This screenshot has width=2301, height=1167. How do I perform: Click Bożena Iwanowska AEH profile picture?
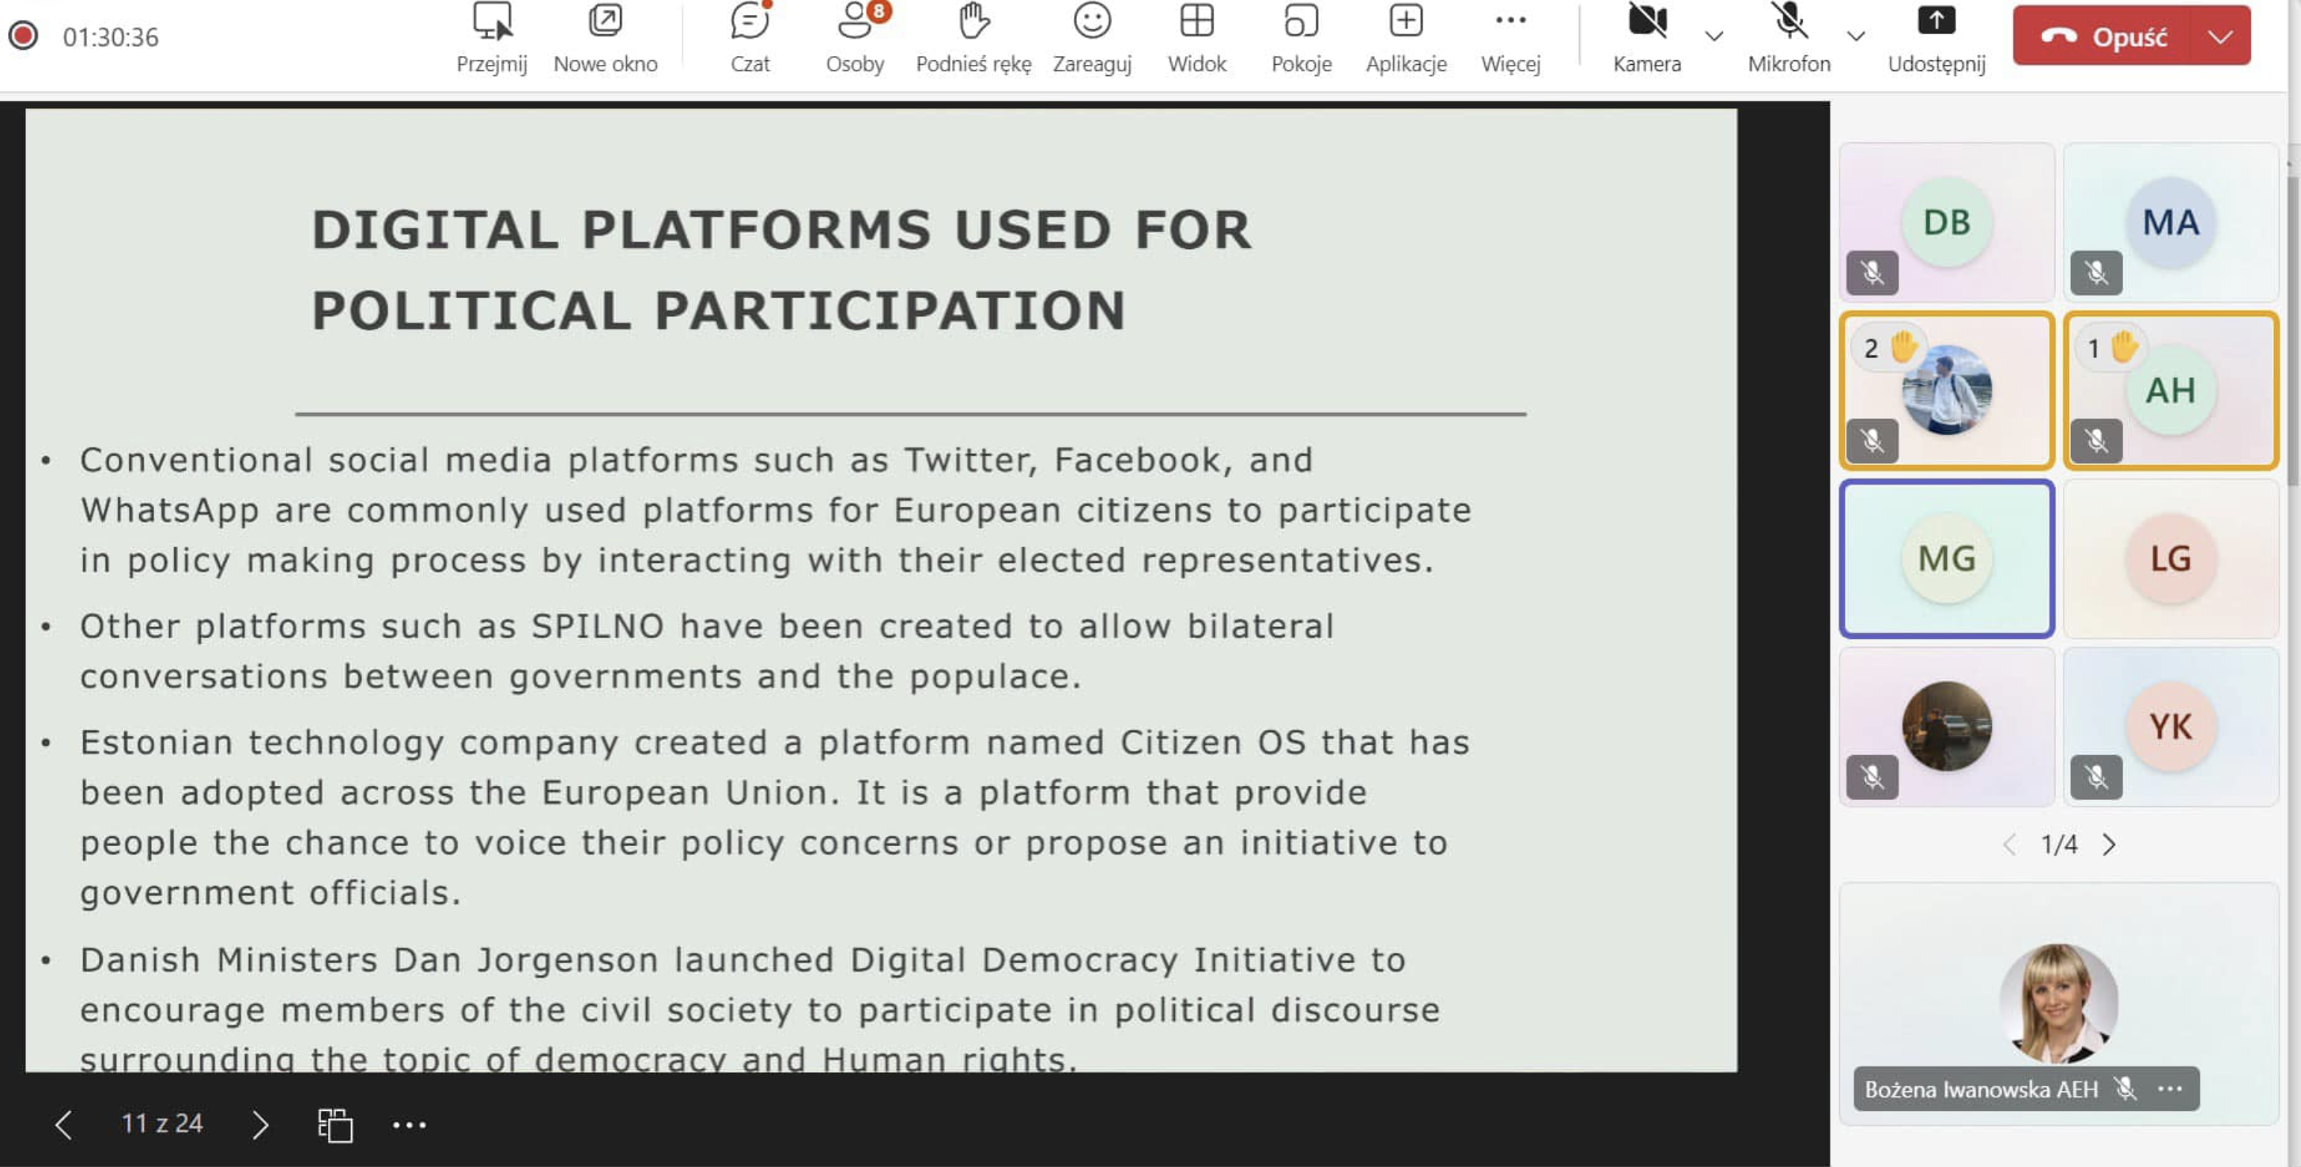[2059, 1003]
